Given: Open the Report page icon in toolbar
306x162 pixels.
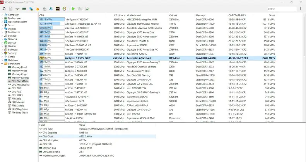Looking at the screenshot, I should pyautogui.click(x=11, y=9).
